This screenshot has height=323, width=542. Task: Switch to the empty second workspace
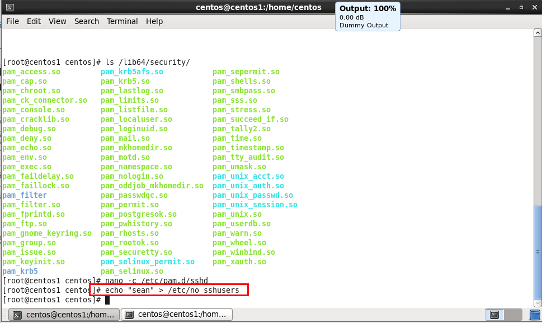[x=512, y=315]
